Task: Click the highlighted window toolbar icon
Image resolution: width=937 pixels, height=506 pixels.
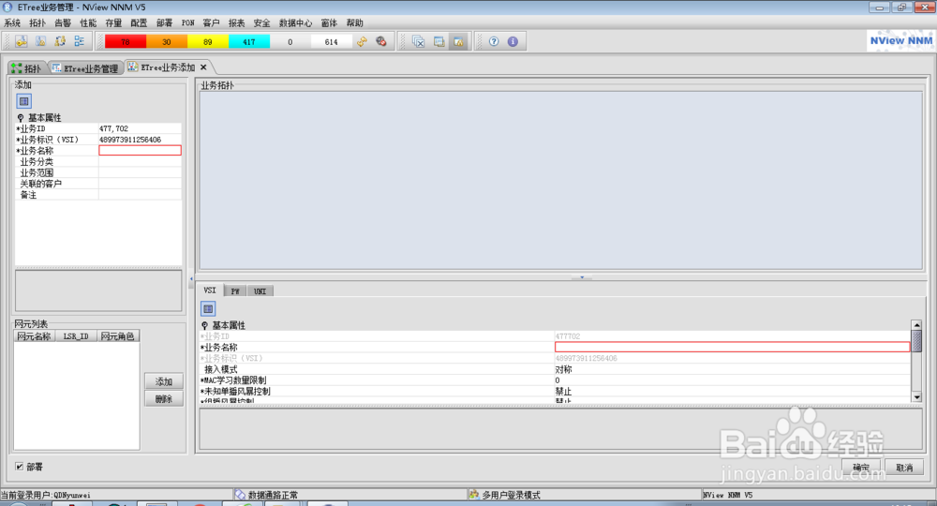Action: (x=458, y=41)
